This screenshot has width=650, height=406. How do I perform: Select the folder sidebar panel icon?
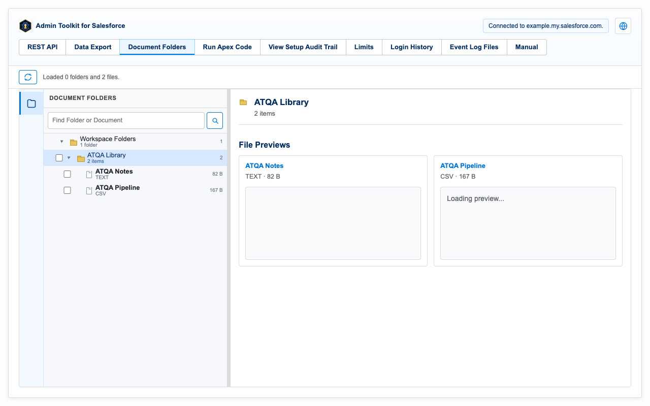(x=31, y=104)
